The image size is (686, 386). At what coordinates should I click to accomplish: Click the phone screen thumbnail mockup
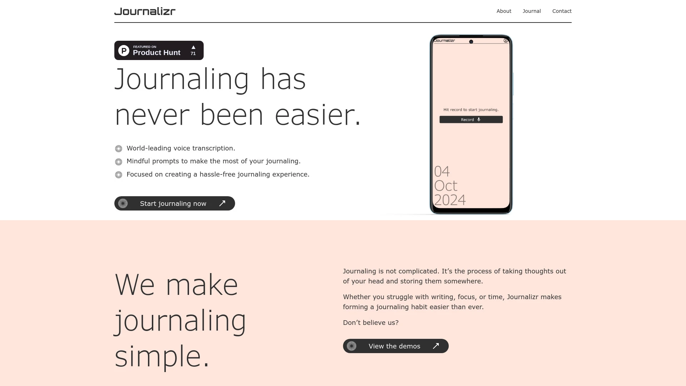pos(471,125)
